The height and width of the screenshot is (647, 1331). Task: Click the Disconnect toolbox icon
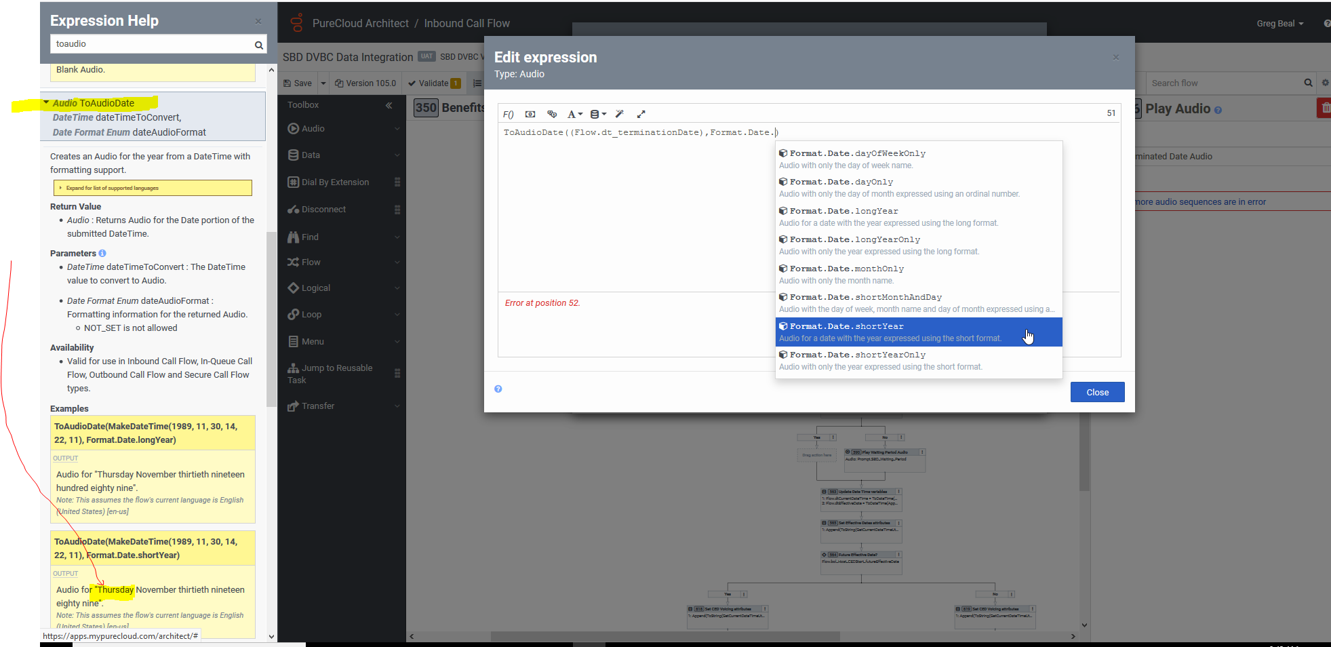(292, 209)
